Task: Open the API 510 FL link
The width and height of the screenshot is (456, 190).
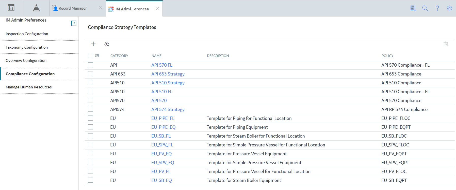Action: pos(162,92)
